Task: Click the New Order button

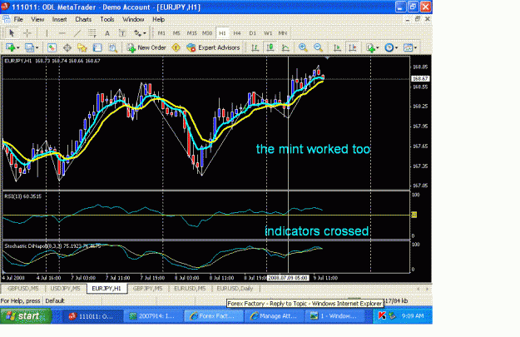Action: [x=146, y=47]
